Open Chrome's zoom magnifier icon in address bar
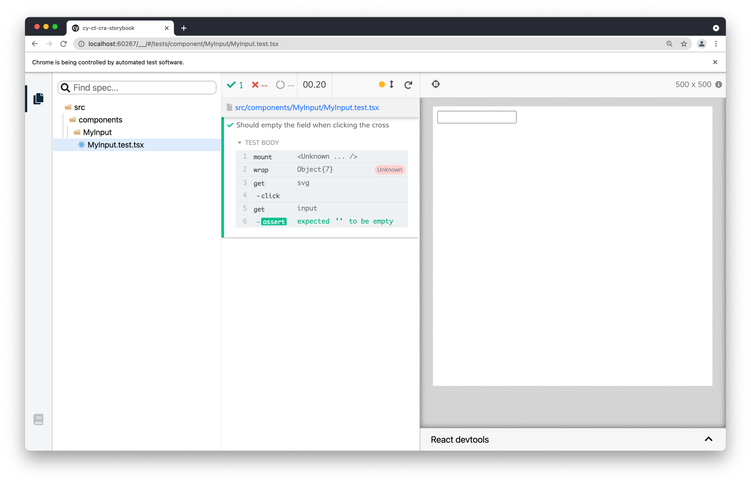This screenshot has width=751, height=484. pyautogui.click(x=669, y=44)
